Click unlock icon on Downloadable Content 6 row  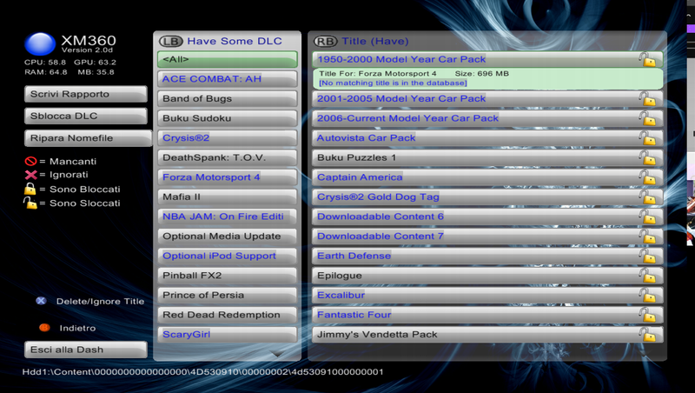tap(647, 216)
